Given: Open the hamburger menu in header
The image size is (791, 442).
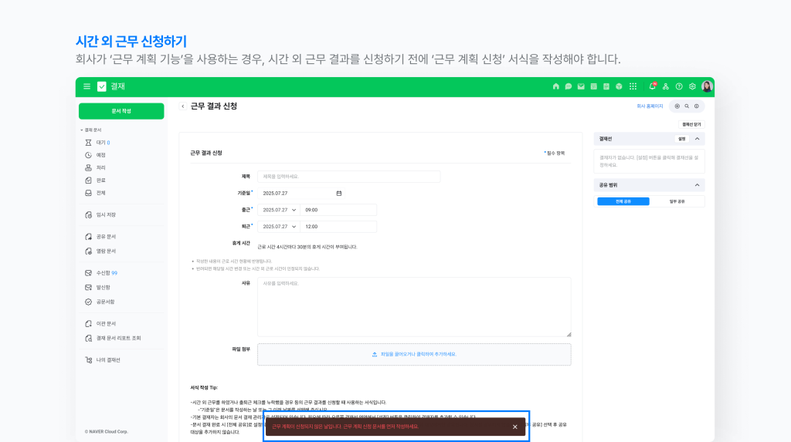Looking at the screenshot, I should click(87, 86).
